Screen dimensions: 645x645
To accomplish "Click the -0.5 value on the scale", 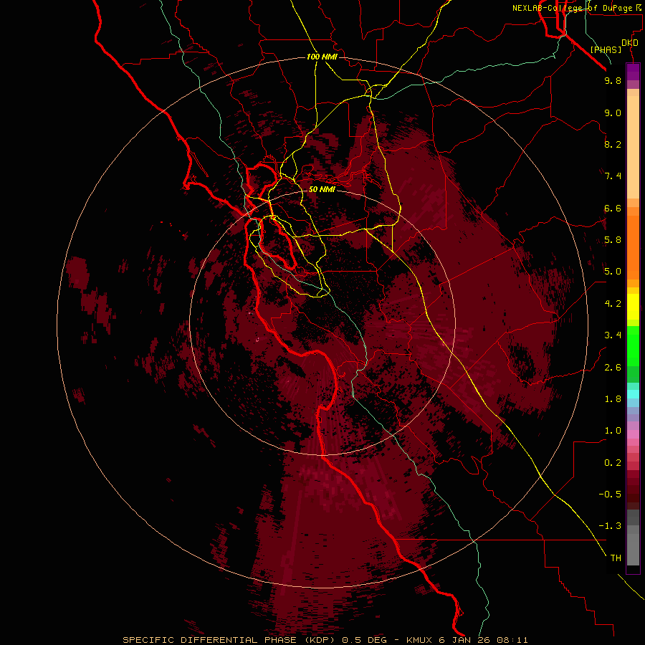I will click(610, 494).
